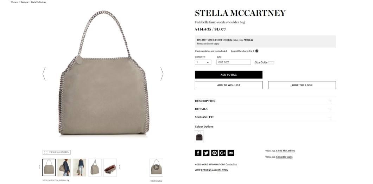Open the currency charge info icon
The image size is (373, 184).
(257, 51)
